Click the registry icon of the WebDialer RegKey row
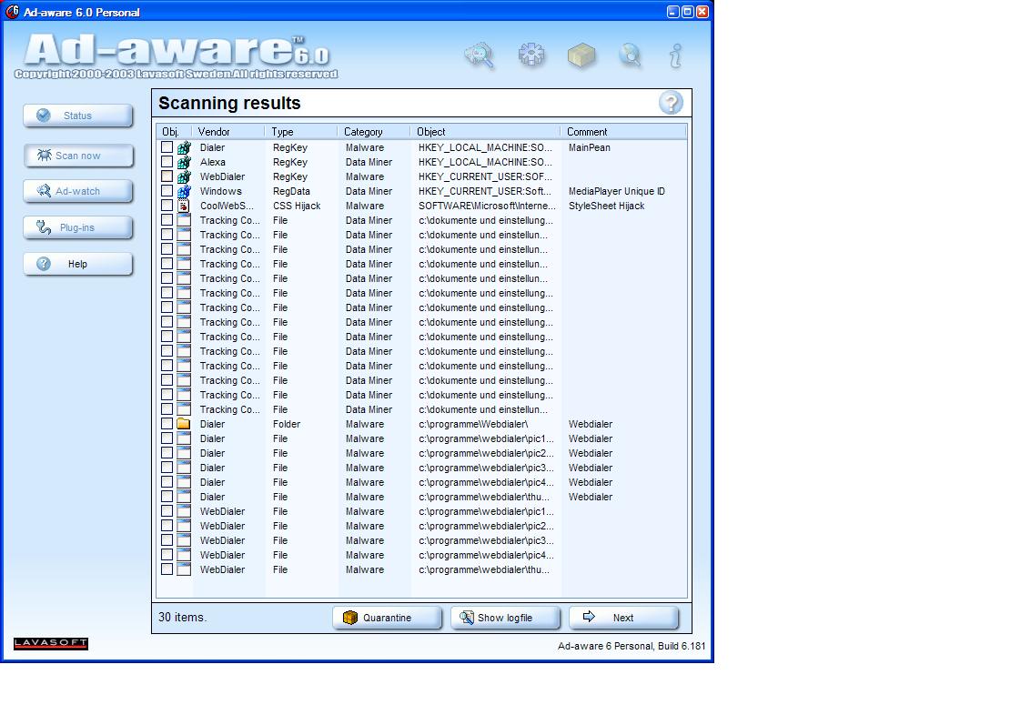Viewport: 1031px width, 715px height. coord(184,176)
